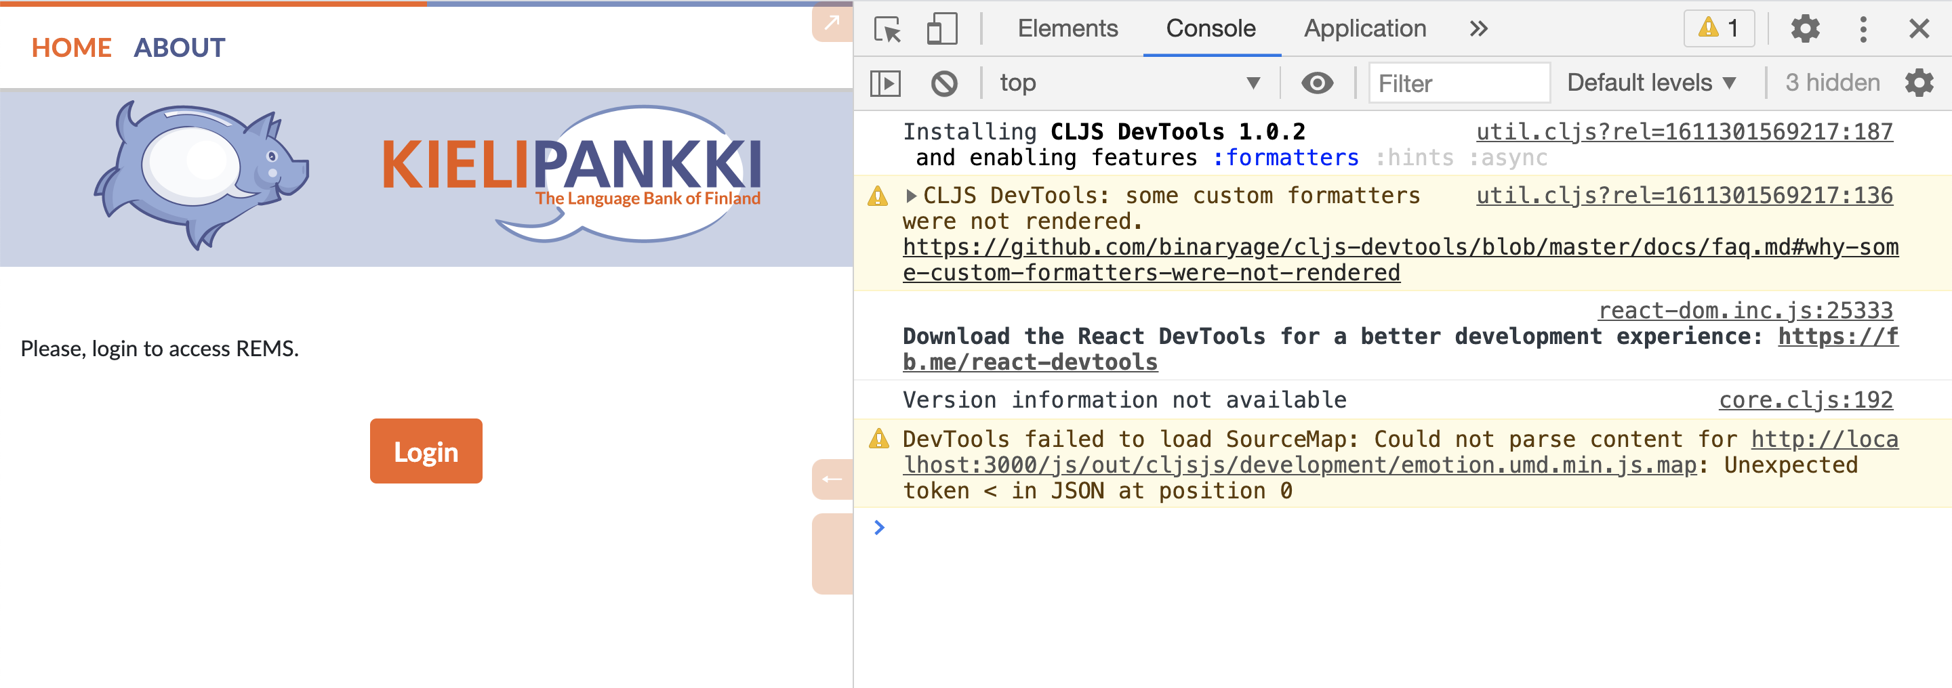This screenshot has width=1952, height=688.
Task: Open the ABOUT page
Action: [180, 47]
